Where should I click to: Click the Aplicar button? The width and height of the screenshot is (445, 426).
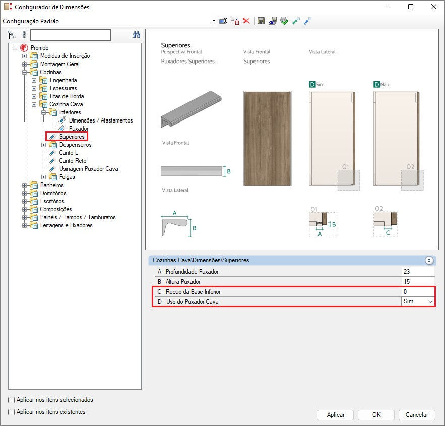click(336, 415)
